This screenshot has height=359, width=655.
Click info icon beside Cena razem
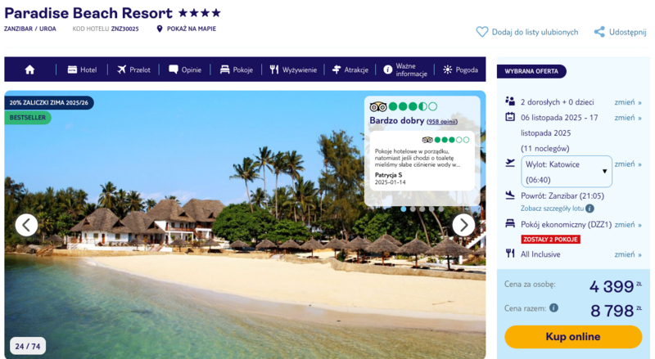click(554, 307)
